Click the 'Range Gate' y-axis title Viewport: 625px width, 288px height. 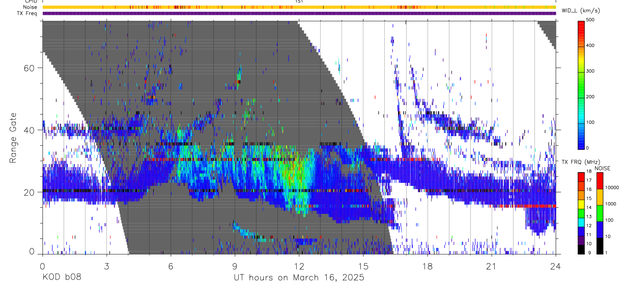(x=14, y=138)
